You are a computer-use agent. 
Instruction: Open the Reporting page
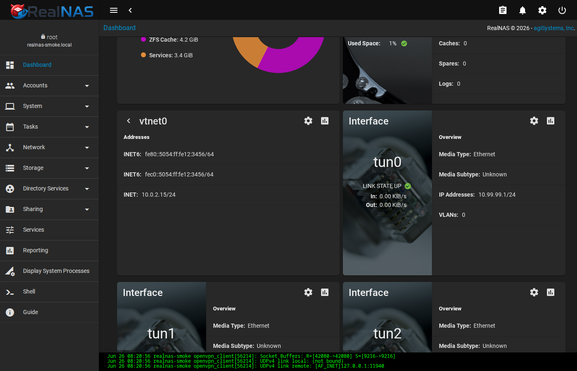(49, 251)
